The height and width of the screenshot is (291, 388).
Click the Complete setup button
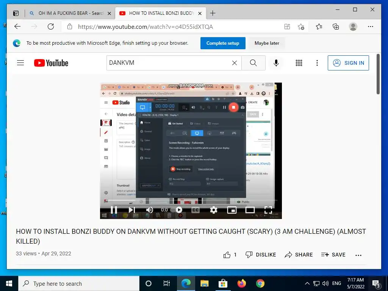coord(223,43)
